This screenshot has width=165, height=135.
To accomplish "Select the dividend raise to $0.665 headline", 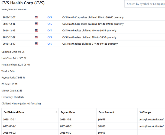I will (93, 17).
